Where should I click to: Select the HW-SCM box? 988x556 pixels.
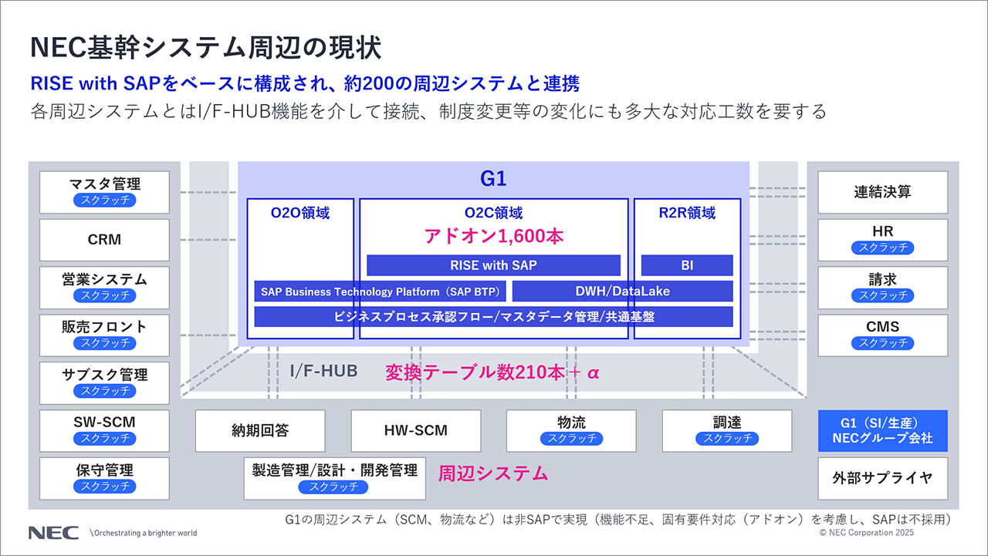point(415,430)
